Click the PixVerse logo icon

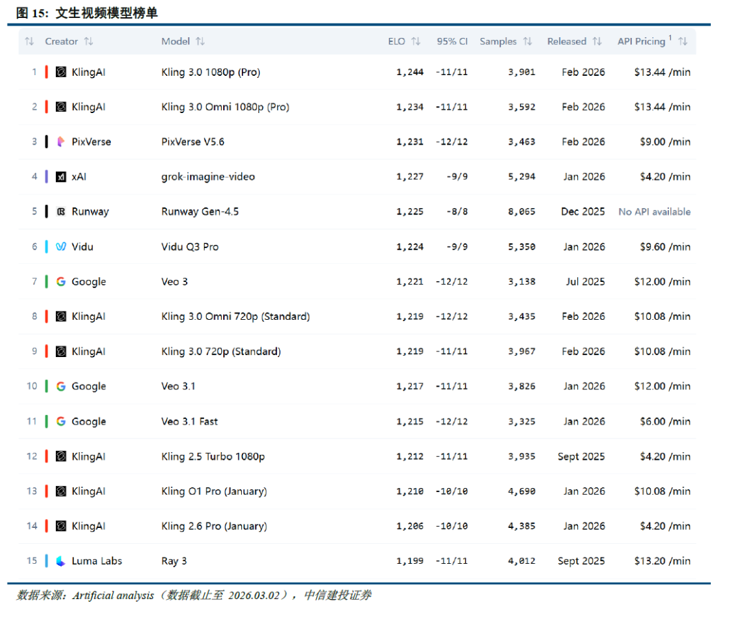point(61,142)
